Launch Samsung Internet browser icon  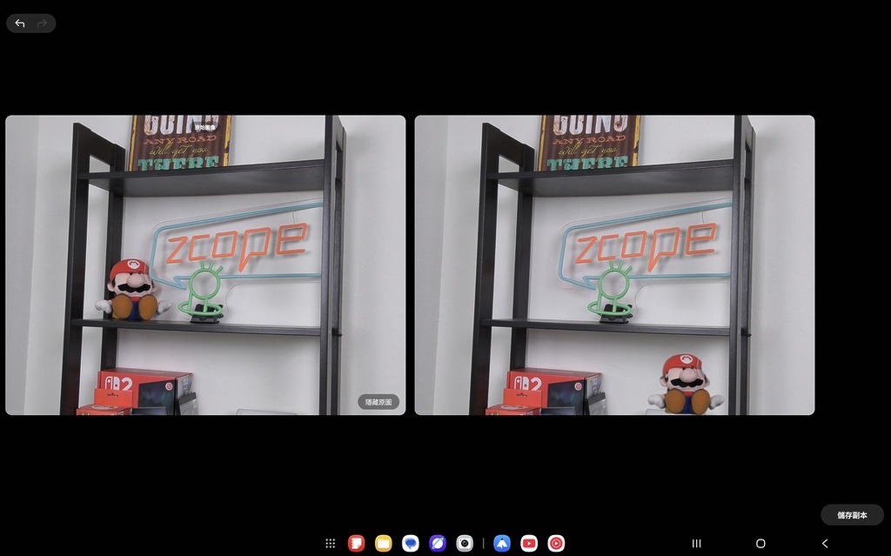pyautogui.click(x=438, y=544)
